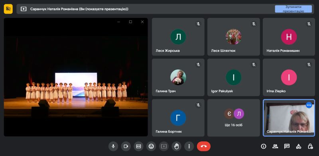This screenshot has width=319, height=156.
Task: Click the name label Наталія Романишин
Action: click(283, 51)
